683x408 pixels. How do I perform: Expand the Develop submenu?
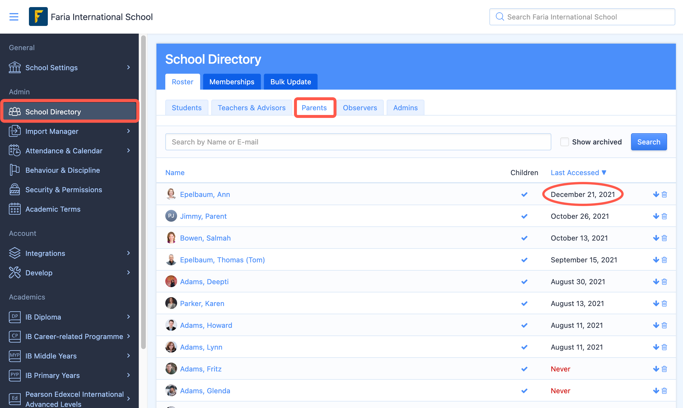point(128,273)
